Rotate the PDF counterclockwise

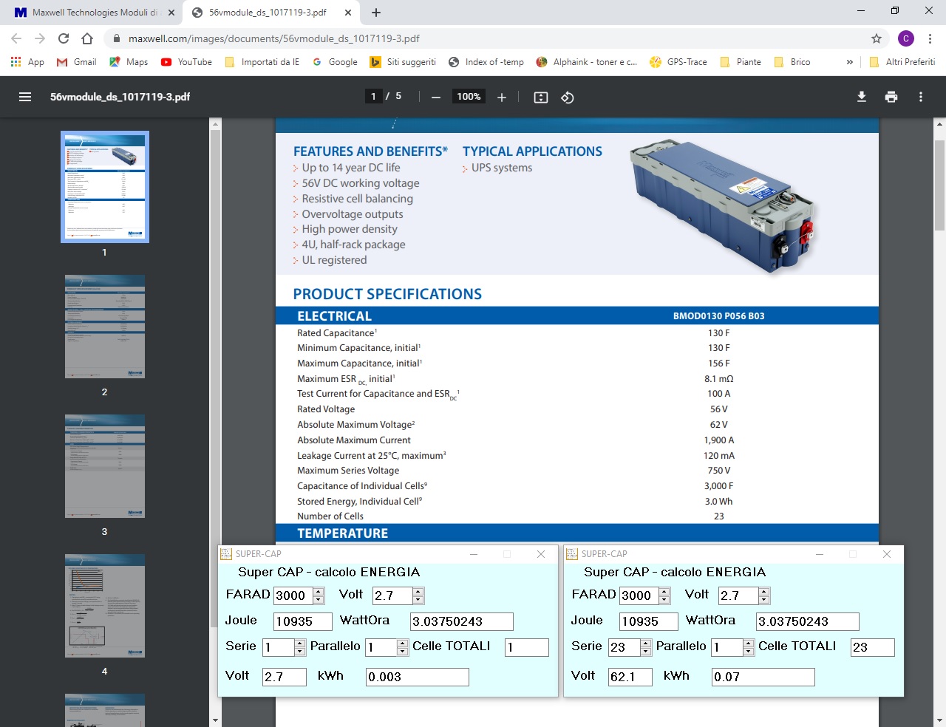pos(568,97)
